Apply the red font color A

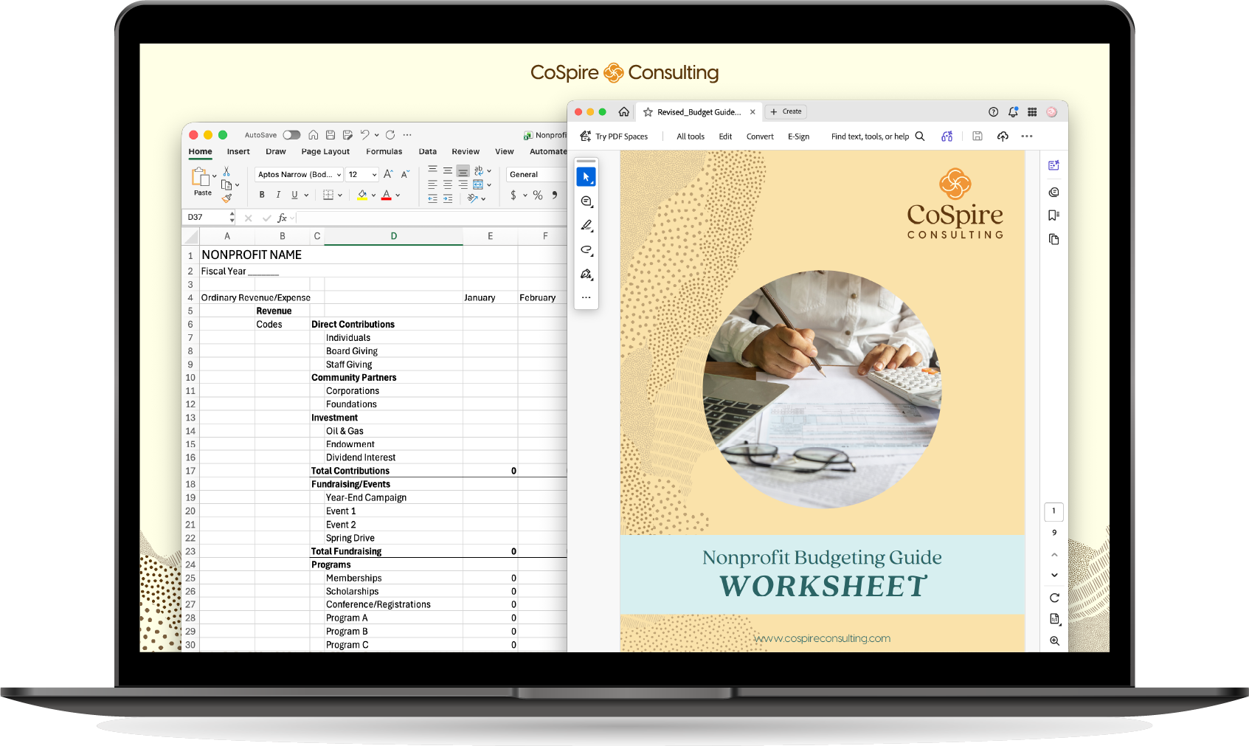pyautogui.click(x=387, y=195)
